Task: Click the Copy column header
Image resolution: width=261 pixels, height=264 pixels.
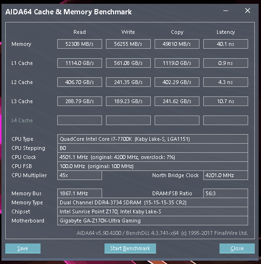Action: tap(177, 32)
